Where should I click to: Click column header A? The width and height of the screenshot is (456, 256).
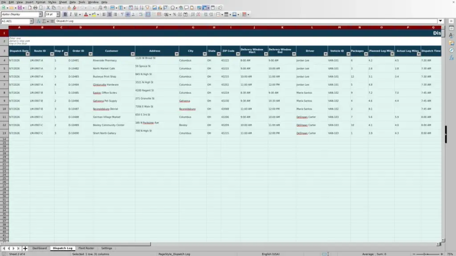point(19,27)
